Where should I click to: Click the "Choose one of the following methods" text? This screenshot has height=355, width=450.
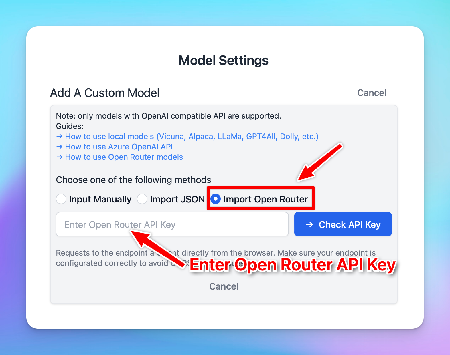[x=133, y=180]
